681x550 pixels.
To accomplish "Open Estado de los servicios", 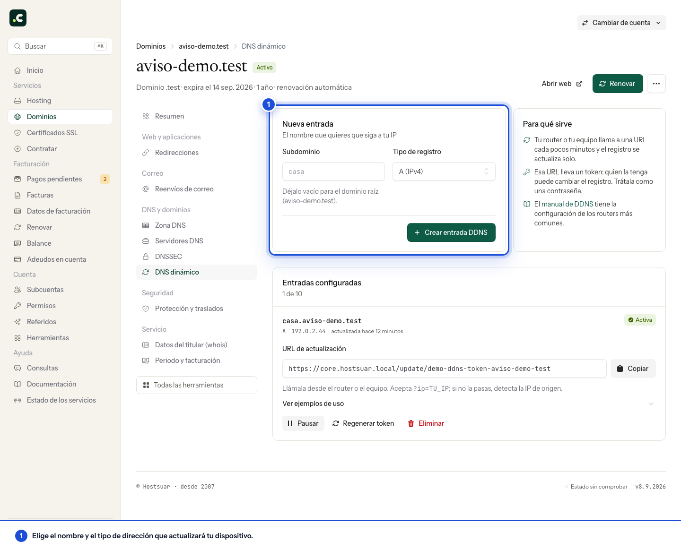I will (x=60, y=400).
